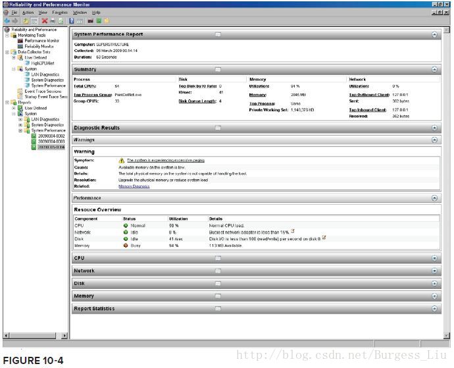Click the Performance Monitor view toolbar icon
Image resolution: width=454 pixels, height=368 pixels.
click(x=90, y=21)
